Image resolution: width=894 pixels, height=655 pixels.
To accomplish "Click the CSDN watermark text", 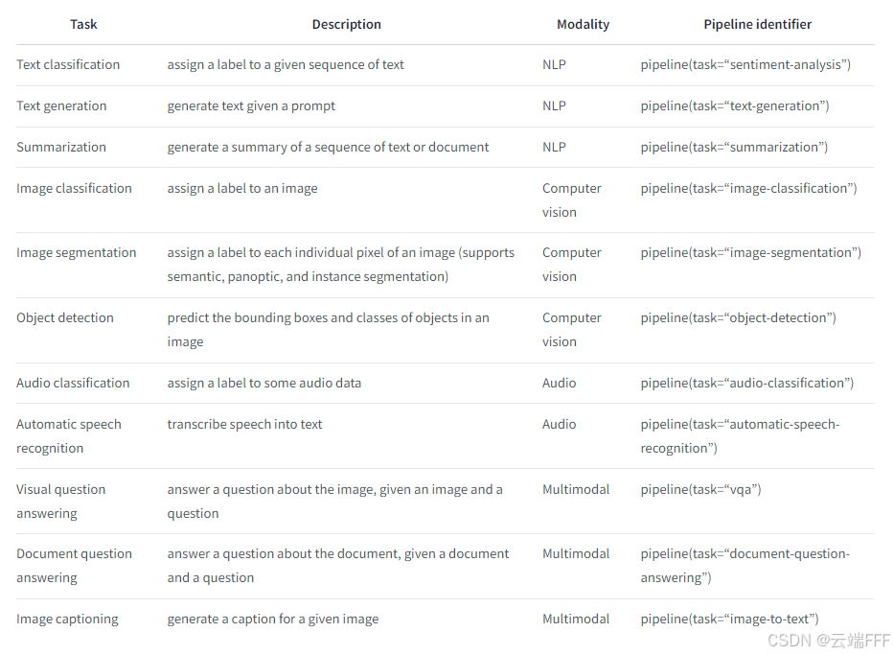I will 829,641.
